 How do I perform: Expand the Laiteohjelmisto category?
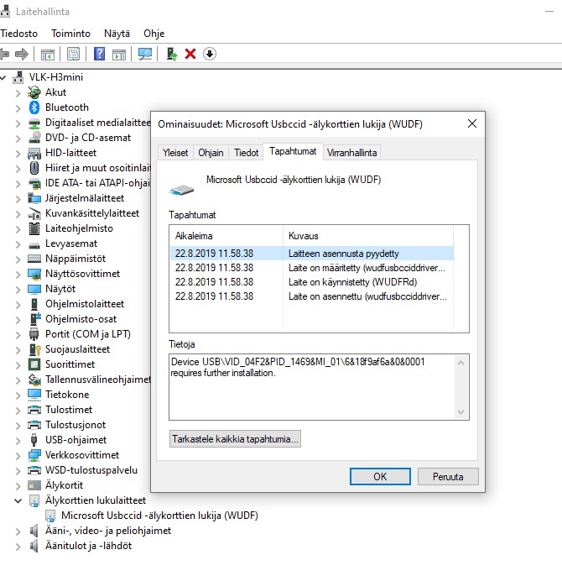18,229
